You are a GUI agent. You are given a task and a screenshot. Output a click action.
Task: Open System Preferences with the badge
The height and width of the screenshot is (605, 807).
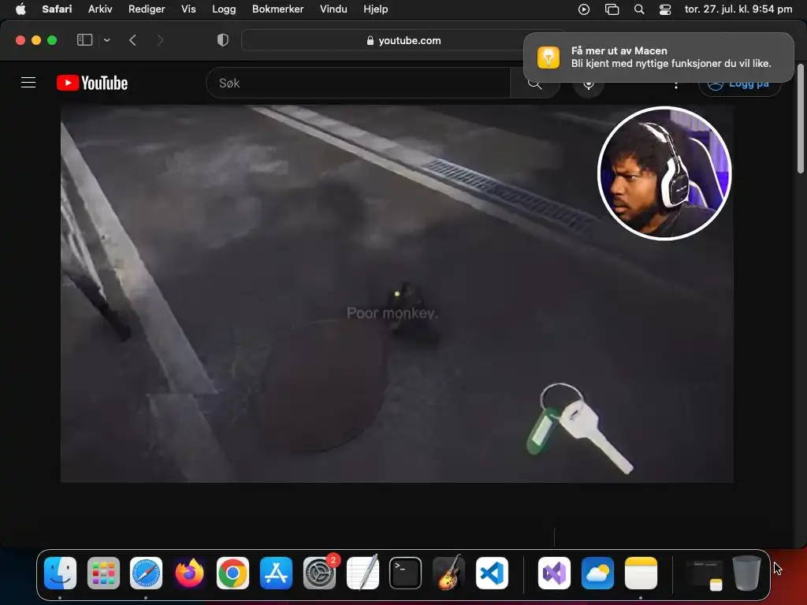point(320,573)
